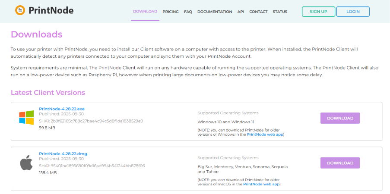Viewport: 390px width, 194px height.
Task: Open the FAQ menu item
Action: 188,12
